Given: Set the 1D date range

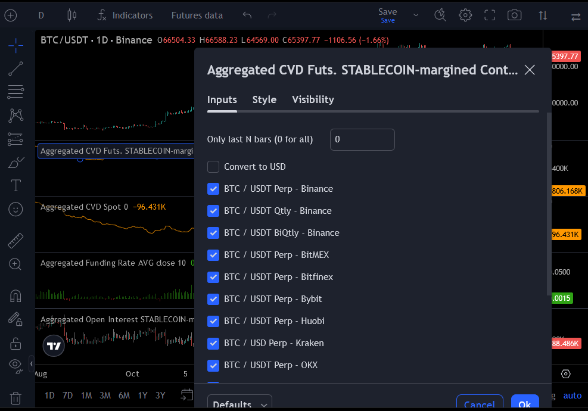Looking at the screenshot, I should tap(49, 396).
